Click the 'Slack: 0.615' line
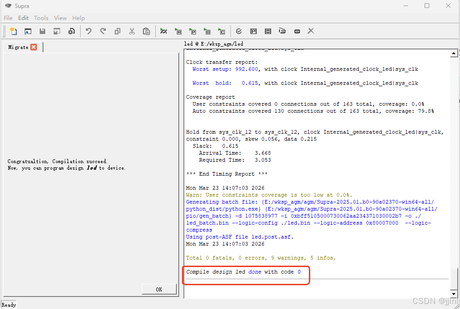 216,146
